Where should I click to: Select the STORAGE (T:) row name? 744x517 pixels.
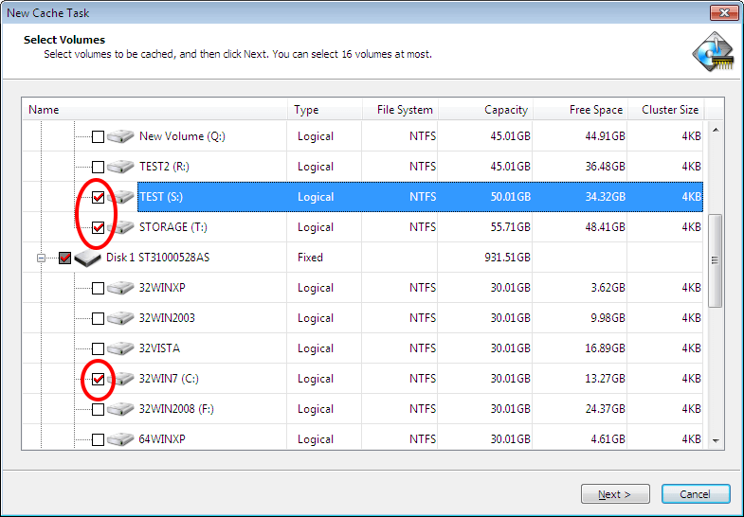(173, 227)
